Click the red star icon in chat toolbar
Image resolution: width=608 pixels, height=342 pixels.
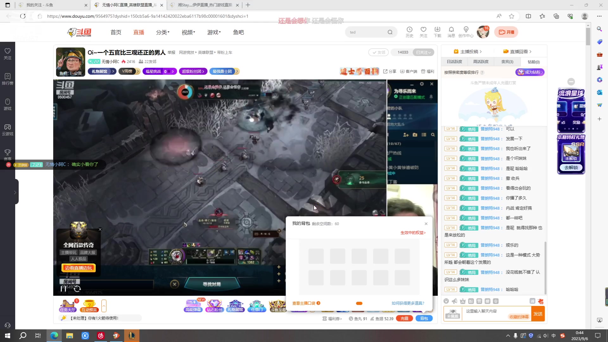coord(541,301)
